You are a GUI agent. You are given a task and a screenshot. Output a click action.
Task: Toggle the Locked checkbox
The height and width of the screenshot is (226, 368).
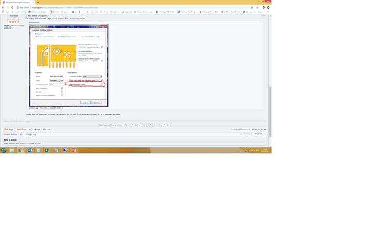tap(62, 92)
